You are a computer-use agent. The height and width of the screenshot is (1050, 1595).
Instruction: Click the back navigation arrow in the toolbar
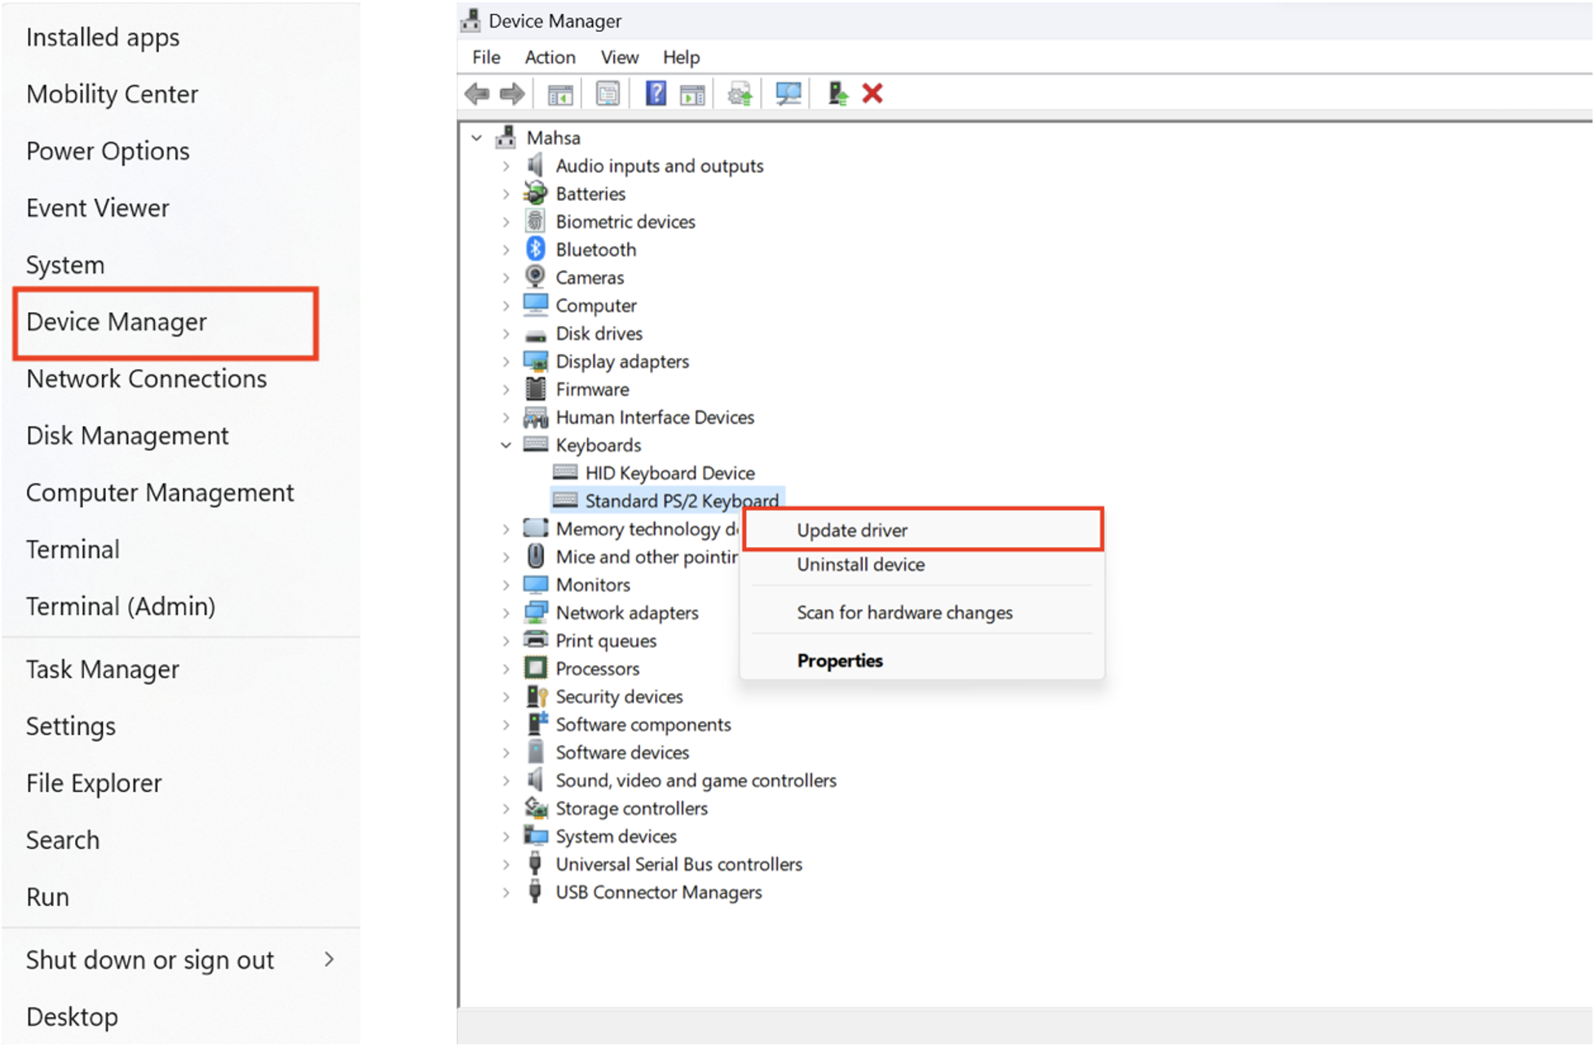click(x=478, y=92)
